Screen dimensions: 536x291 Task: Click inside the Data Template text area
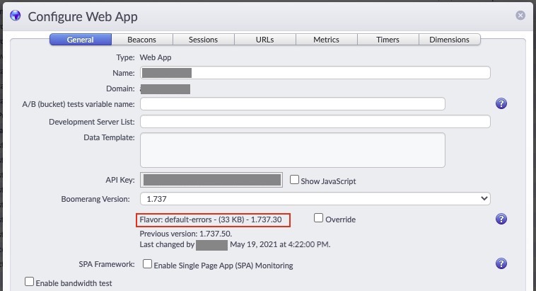pyautogui.click(x=292, y=149)
